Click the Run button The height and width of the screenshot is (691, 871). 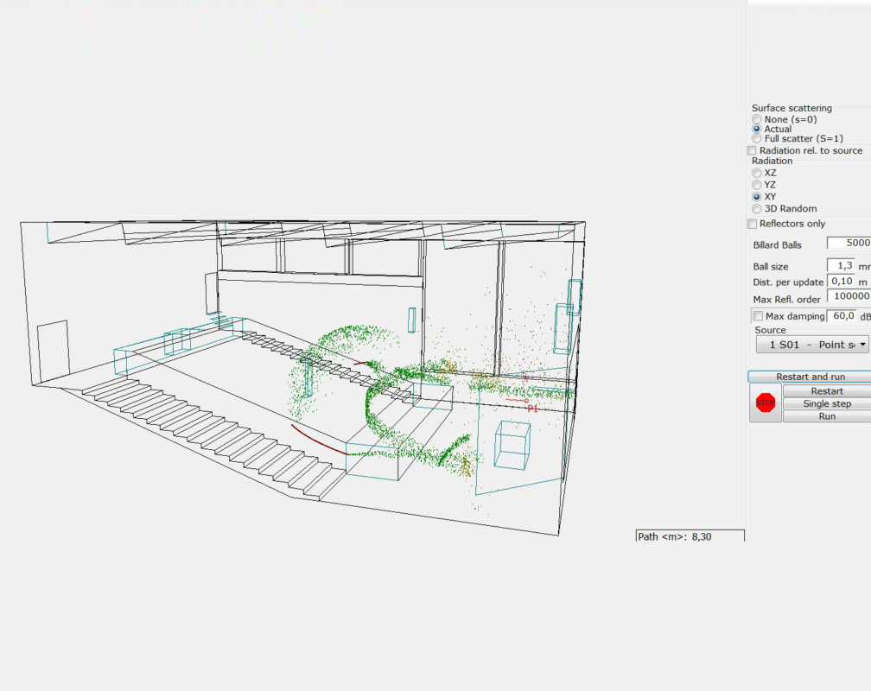pos(827,416)
